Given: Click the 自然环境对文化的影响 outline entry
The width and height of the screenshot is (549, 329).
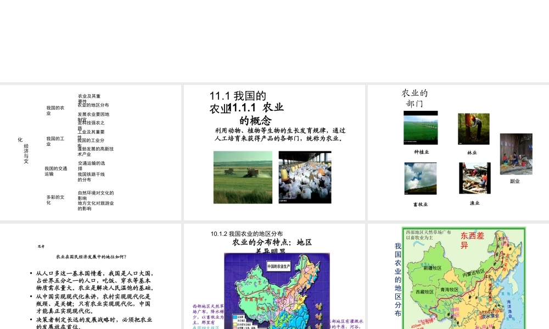Looking at the screenshot, I should pyautogui.click(x=96, y=195).
